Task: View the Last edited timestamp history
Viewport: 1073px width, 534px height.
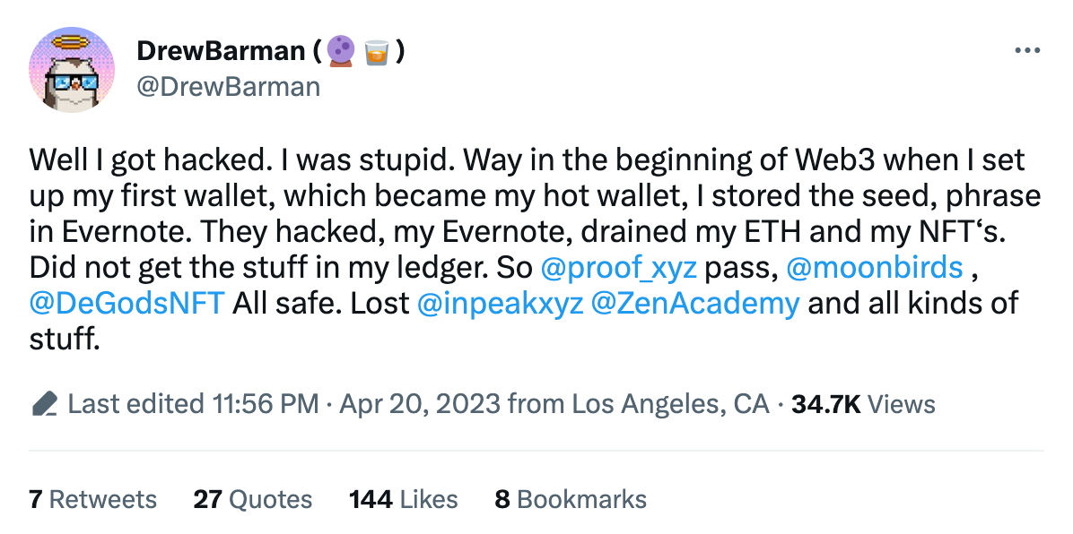Action: [193, 404]
